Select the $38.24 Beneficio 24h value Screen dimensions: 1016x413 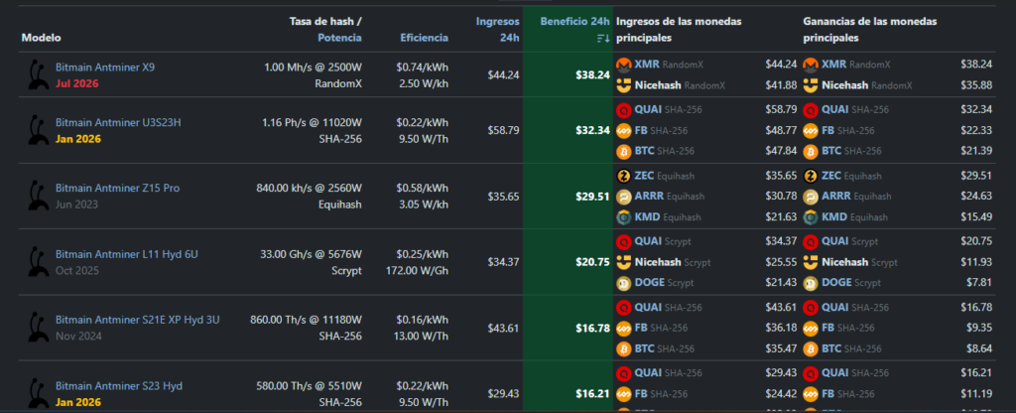(592, 74)
